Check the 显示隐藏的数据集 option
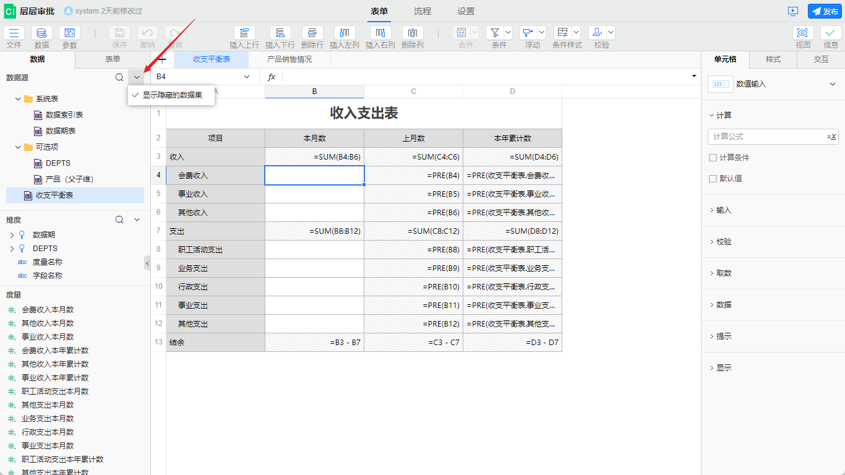The image size is (845, 475). tap(171, 96)
